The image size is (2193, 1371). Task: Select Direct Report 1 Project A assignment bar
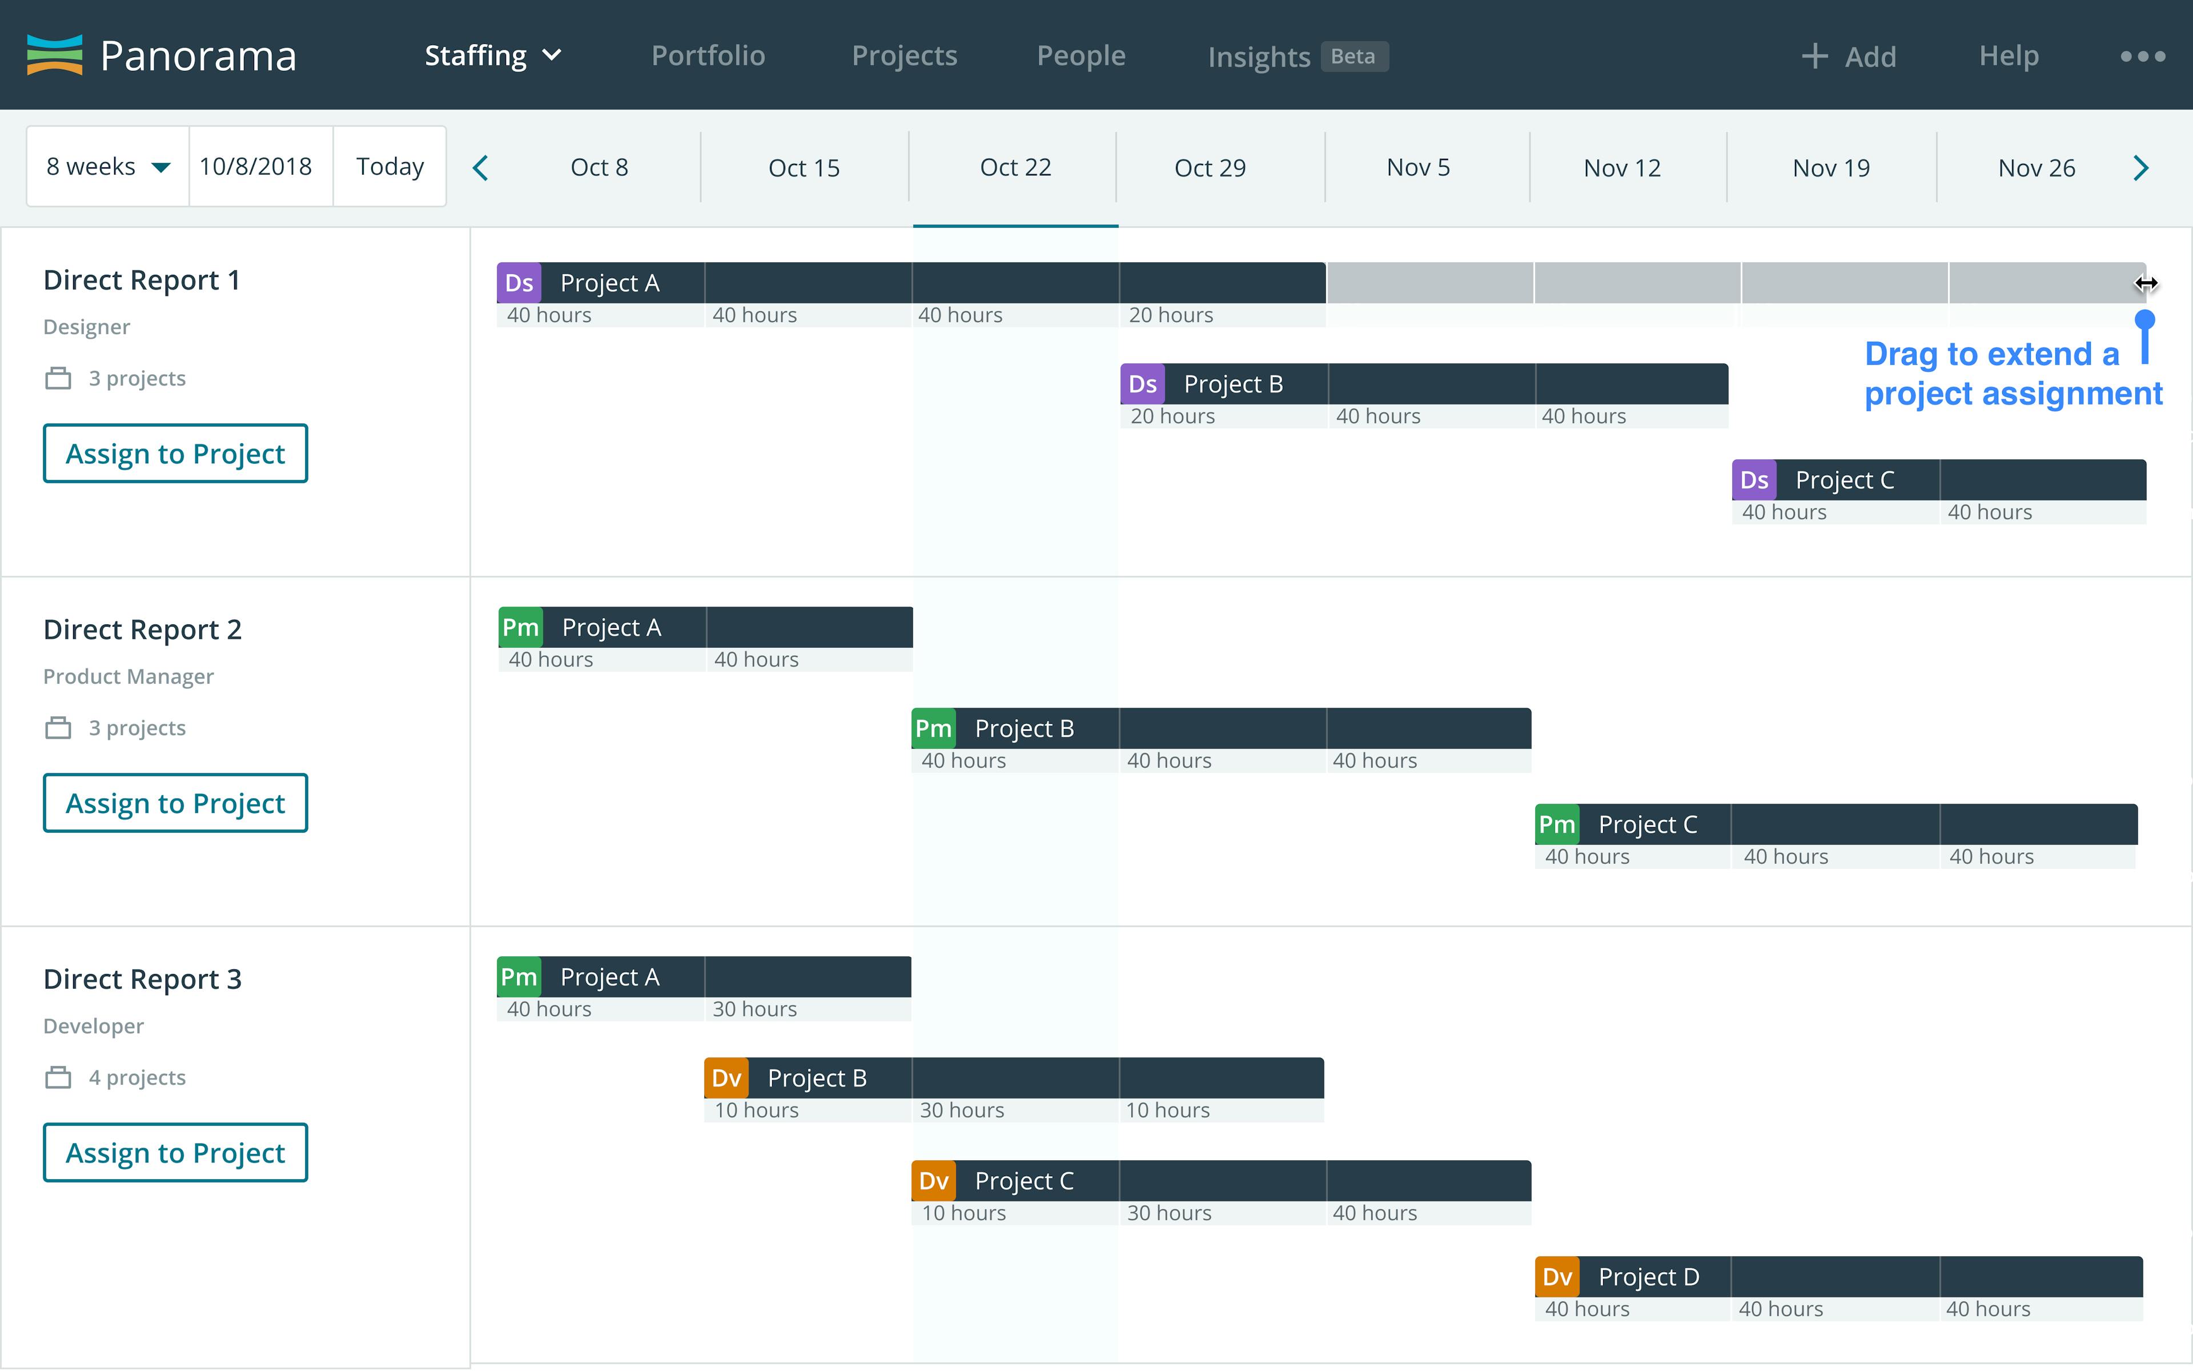pos(911,283)
